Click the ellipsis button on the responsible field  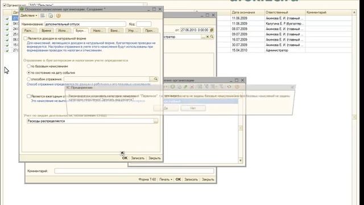[x=204, y=36]
